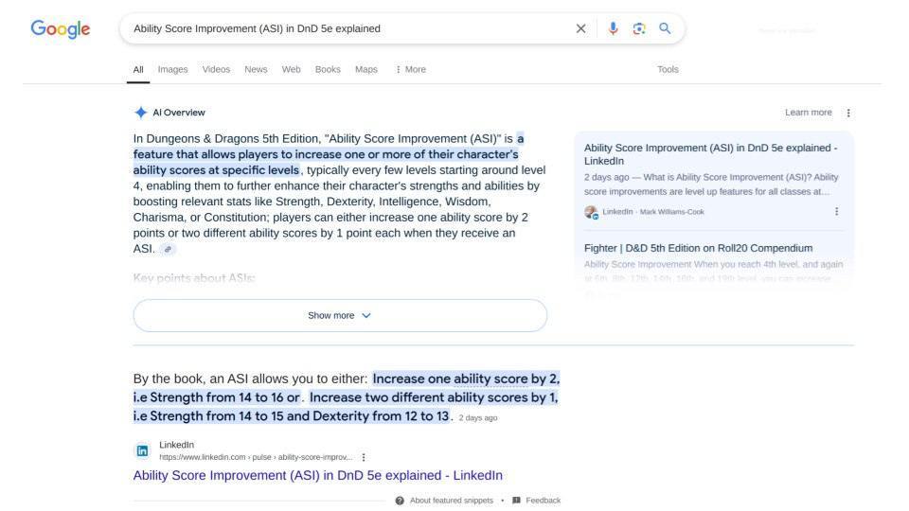The height and width of the screenshot is (511, 909).
Task: Click 'LinkedIn · Mark Williams-Cook' source attribution
Action: (x=652, y=212)
